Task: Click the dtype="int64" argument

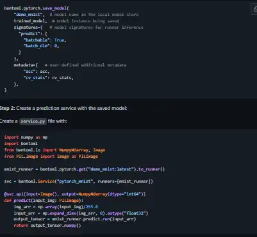Action: (126, 194)
